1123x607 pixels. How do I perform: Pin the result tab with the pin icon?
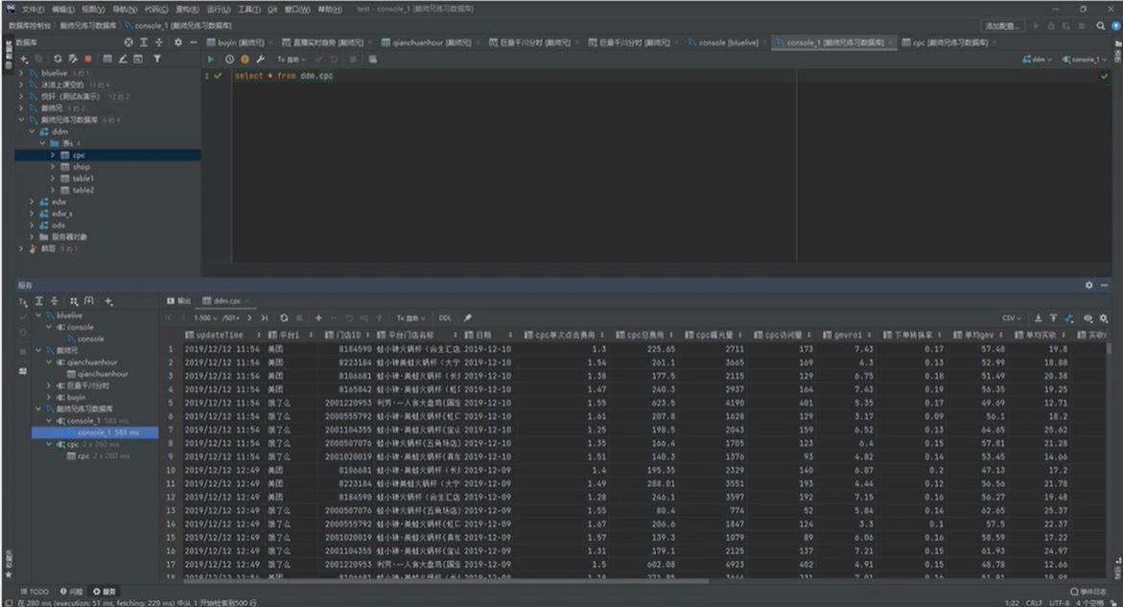468,317
